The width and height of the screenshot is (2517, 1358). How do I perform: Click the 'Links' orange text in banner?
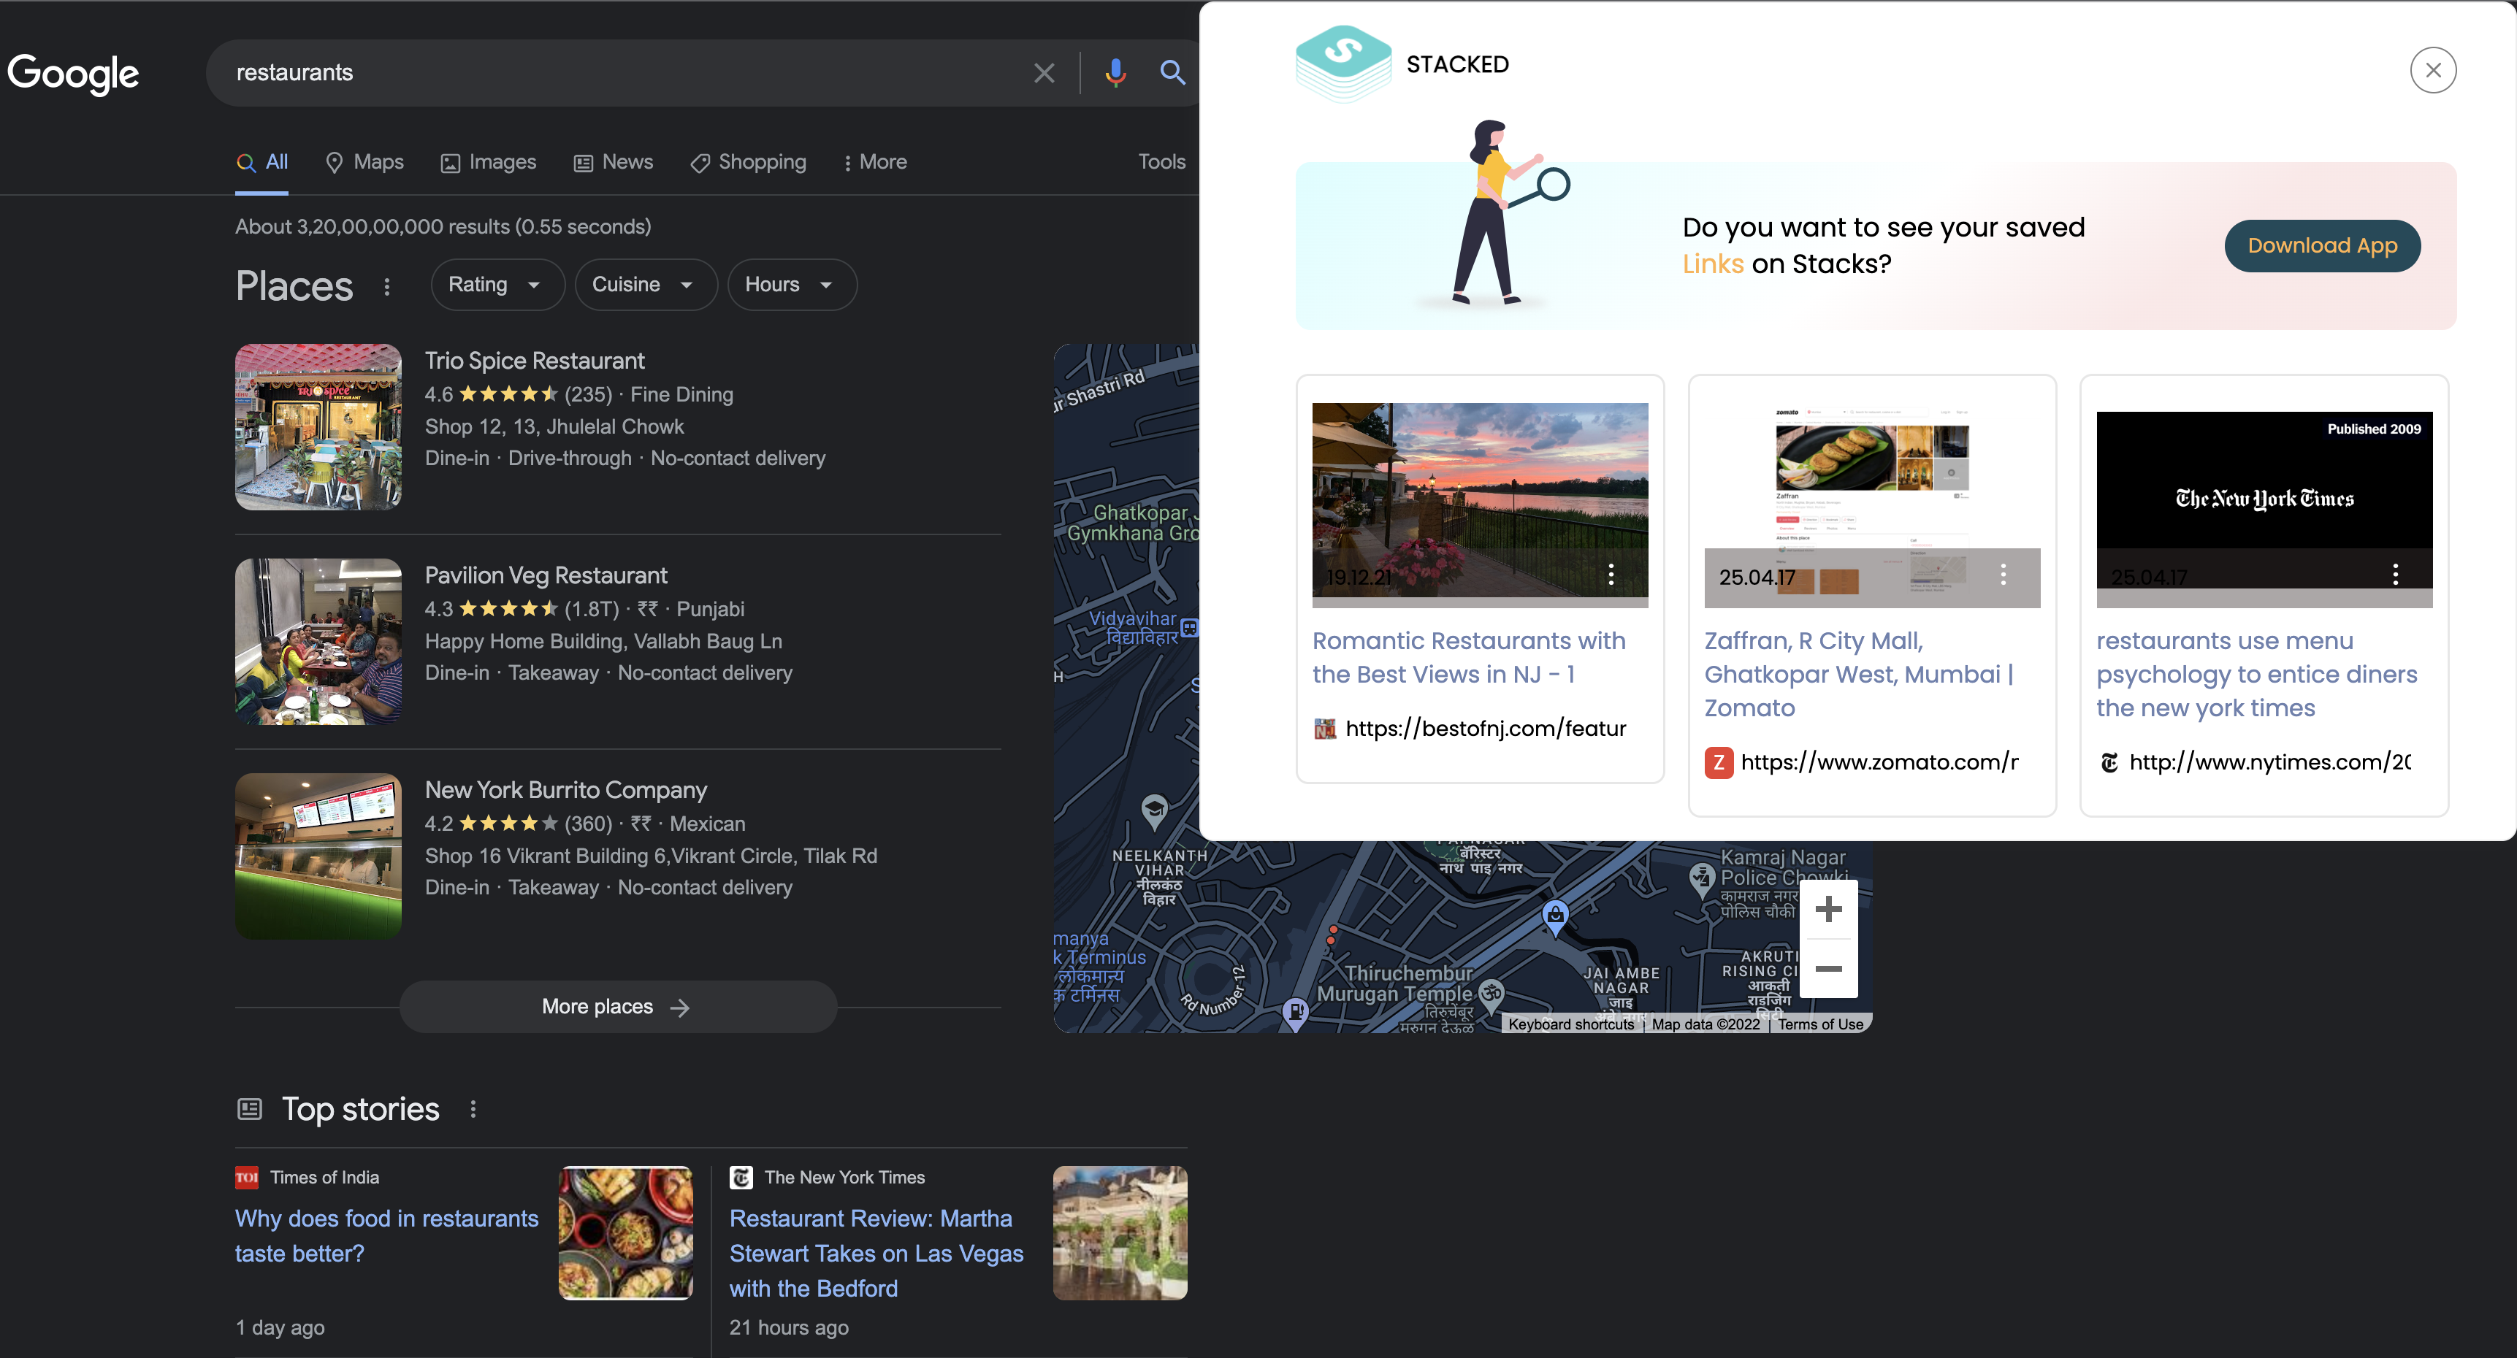coord(1713,264)
